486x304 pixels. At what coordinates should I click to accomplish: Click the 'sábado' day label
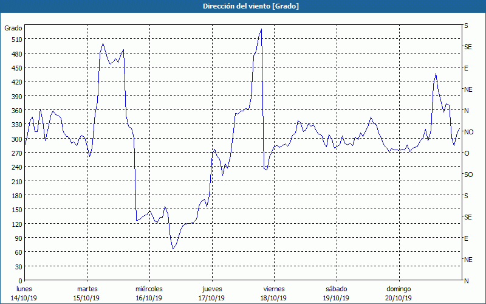337,289
